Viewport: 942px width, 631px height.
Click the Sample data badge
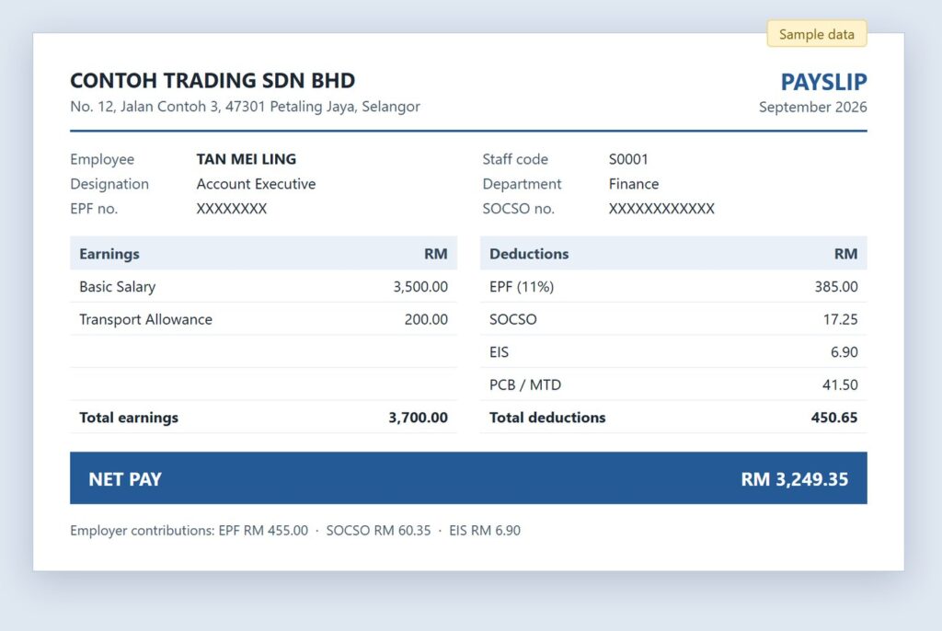(817, 34)
